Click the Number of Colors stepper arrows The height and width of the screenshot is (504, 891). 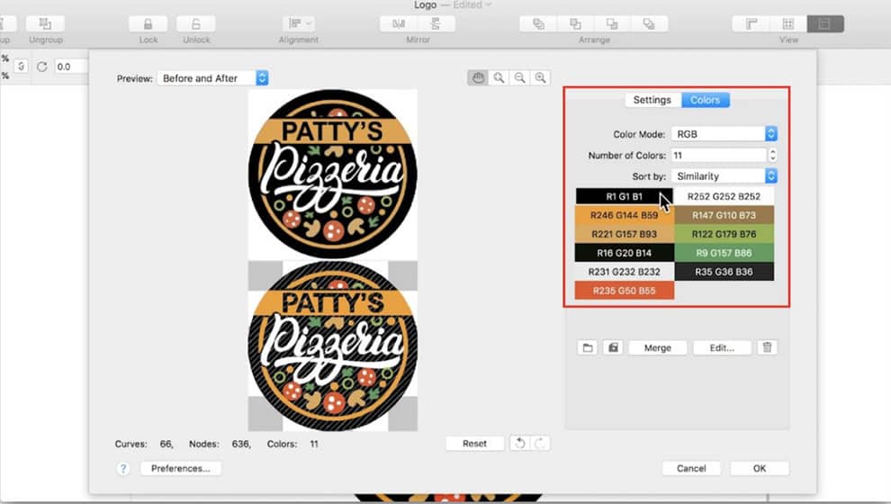click(771, 156)
